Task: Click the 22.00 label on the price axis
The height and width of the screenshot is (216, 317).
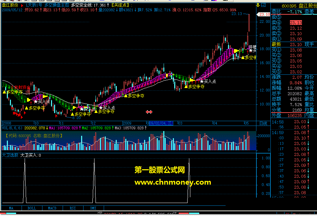Action: point(265,21)
